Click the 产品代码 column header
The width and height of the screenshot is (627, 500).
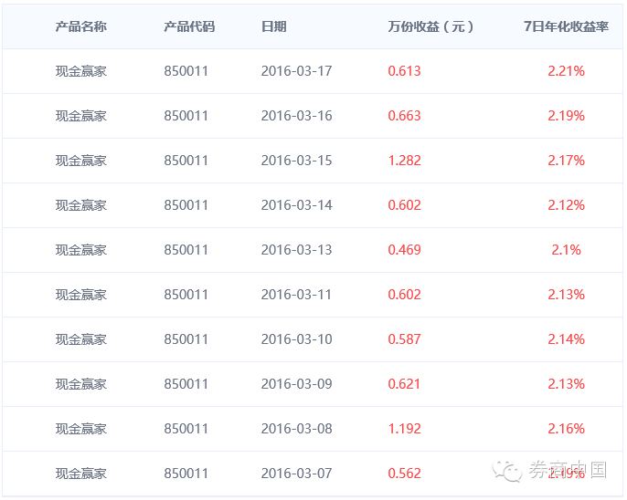coord(188,26)
